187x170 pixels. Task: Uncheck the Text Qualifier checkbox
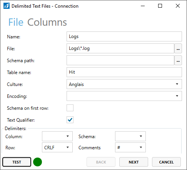click(70, 120)
